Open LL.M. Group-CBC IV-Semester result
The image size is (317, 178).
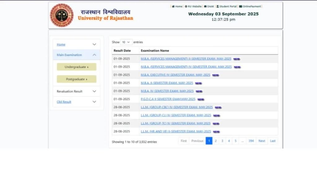(x=177, y=107)
